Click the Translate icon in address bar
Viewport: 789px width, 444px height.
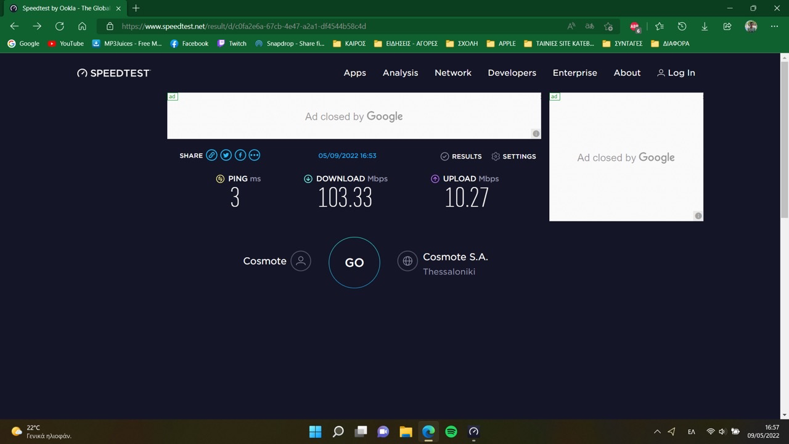(590, 26)
